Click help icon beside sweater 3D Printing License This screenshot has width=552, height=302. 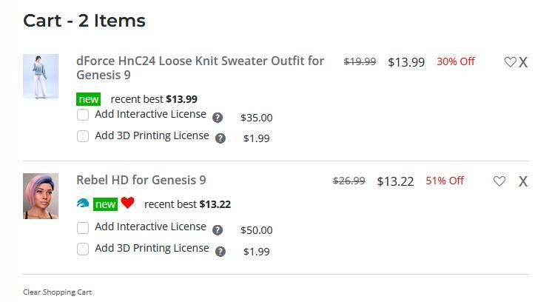pos(221,138)
